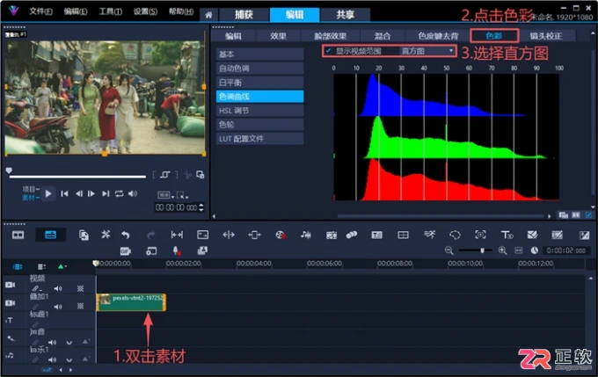Image resolution: width=598 pixels, height=377 pixels.
Task: Open the Settings menu
Action: coord(145,11)
